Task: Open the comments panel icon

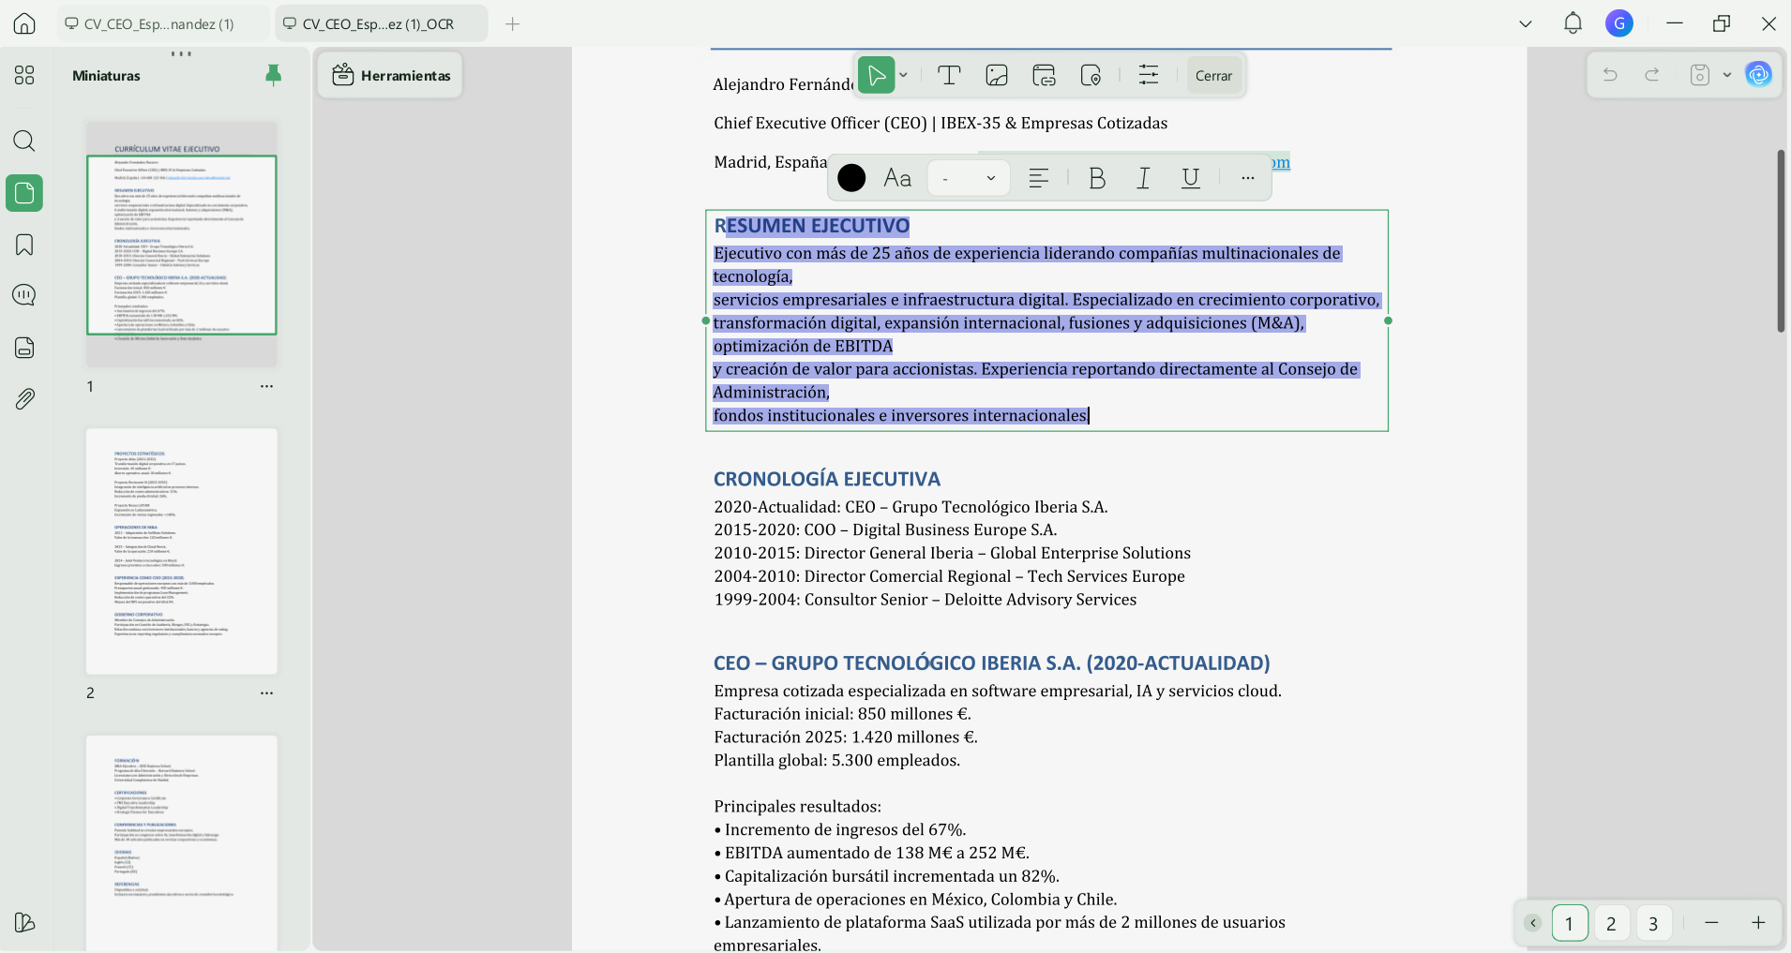Action: 24,295
